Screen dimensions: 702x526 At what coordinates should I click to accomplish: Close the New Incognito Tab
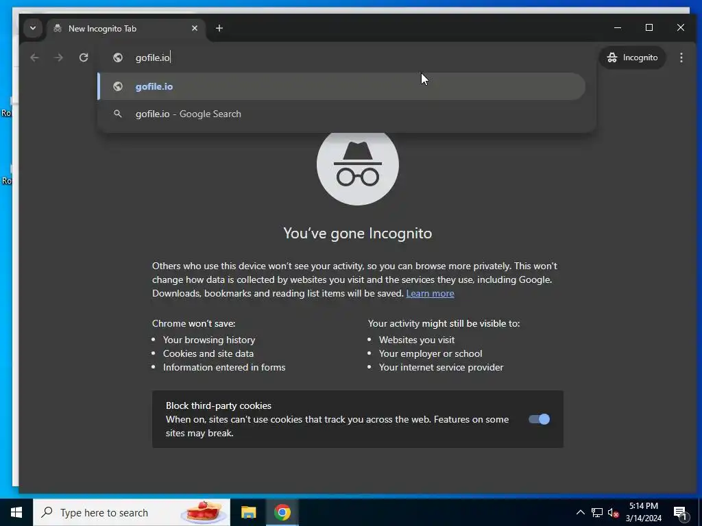click(x=195, y=28)
